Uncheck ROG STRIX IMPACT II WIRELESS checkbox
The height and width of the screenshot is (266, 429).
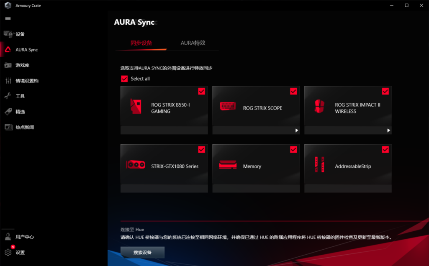(385, 91)
